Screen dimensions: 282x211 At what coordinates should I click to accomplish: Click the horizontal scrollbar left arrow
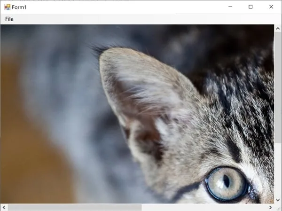4,207
